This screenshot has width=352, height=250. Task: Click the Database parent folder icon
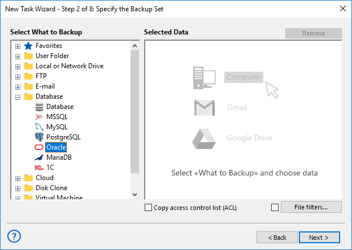tap(28, 97)
